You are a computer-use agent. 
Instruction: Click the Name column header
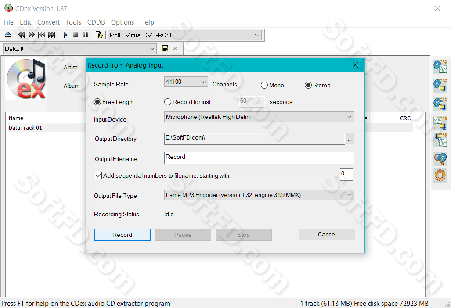pyautogui.click(x=46, y=118)
